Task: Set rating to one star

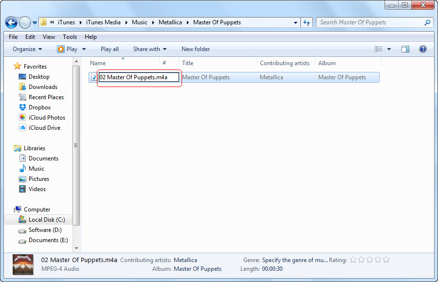Action: 353,260
